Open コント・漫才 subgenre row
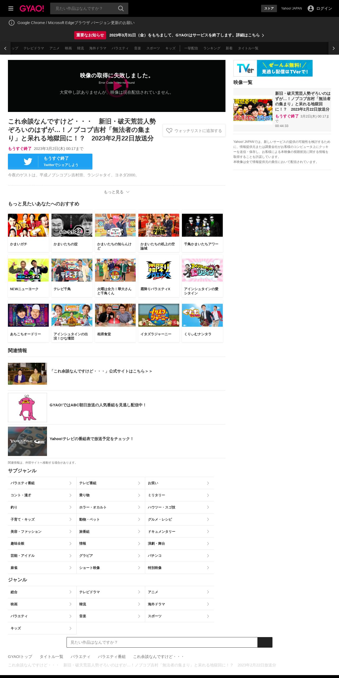 click(42, 495)
